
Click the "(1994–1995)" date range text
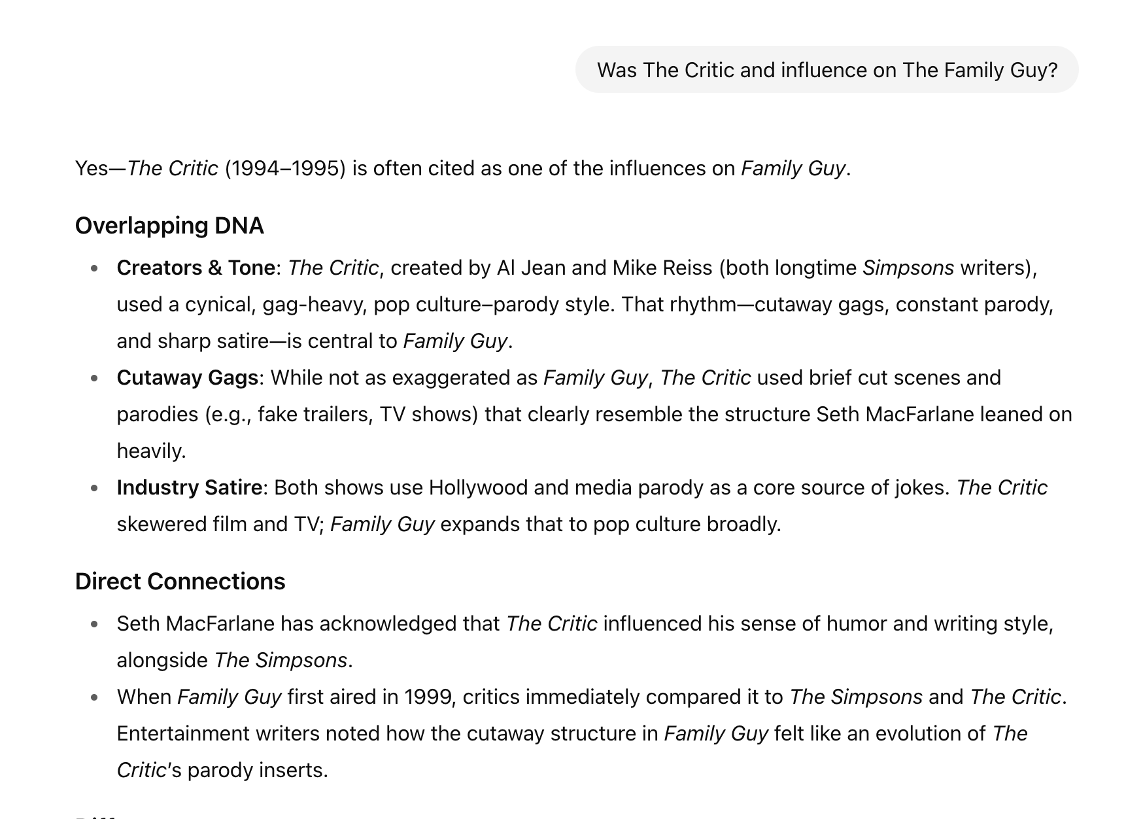(x=285, y=168)
